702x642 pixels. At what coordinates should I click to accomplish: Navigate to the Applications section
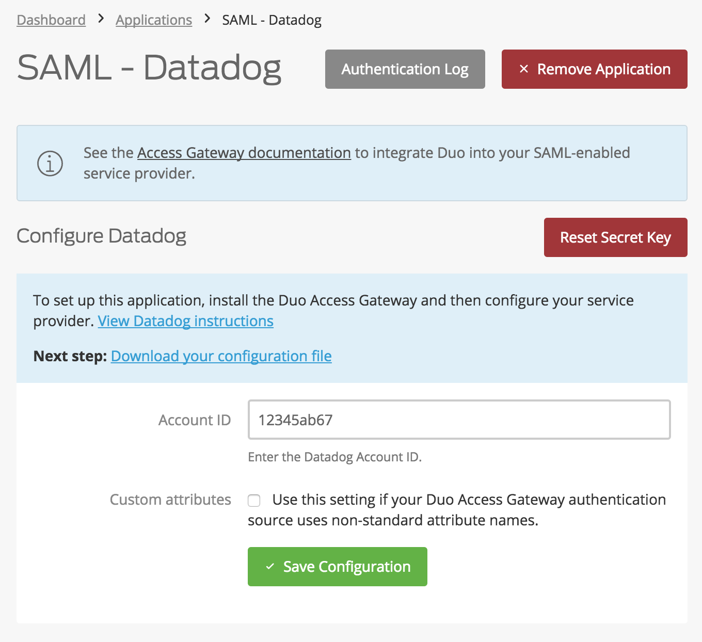coord(153,20)
